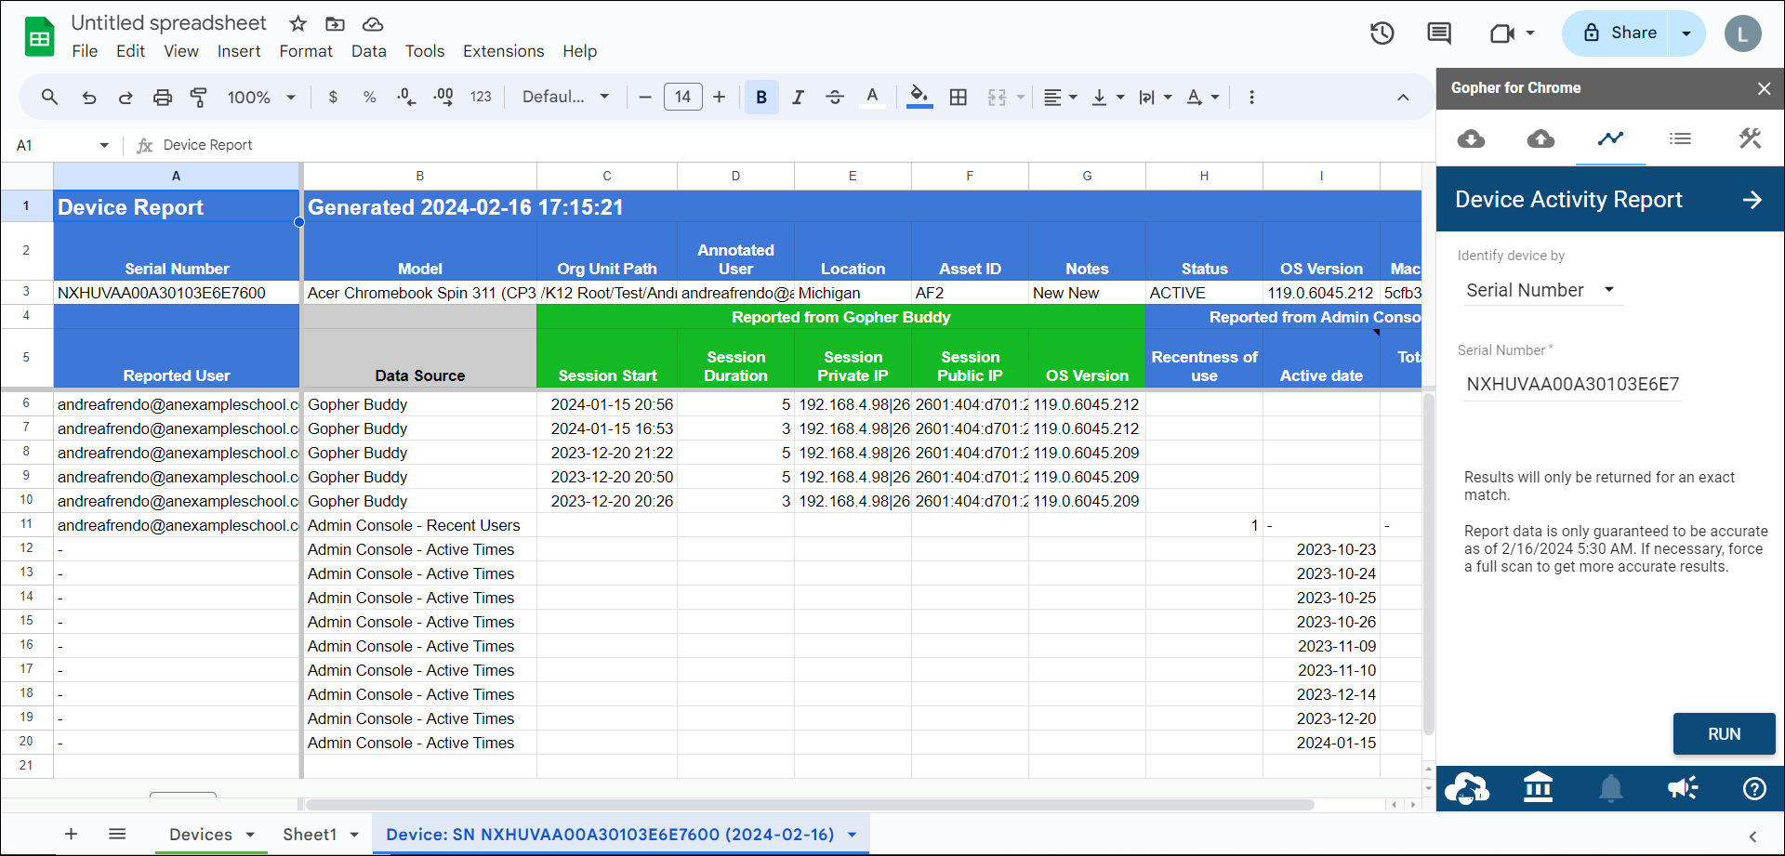Open the Share options dropdown arrow
This screenshot has height=856, width=1785.
coord(1686,33)
